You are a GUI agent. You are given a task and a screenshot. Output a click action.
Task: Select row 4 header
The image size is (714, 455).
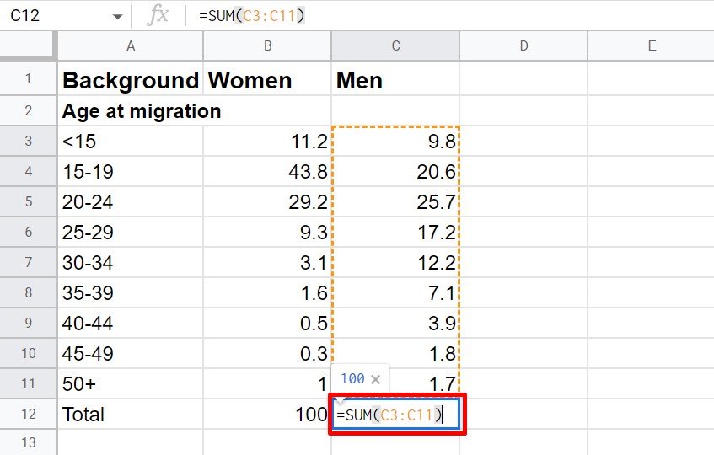(28, 172)
